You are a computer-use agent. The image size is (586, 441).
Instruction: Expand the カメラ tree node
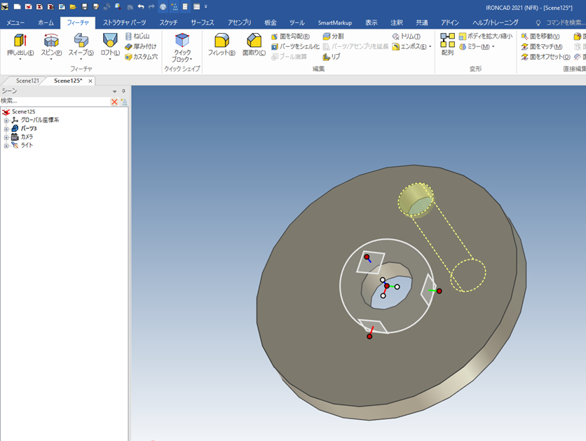[x=6, y=137]
